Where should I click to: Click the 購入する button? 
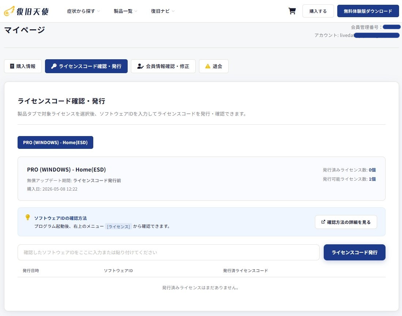click(318, 11)
